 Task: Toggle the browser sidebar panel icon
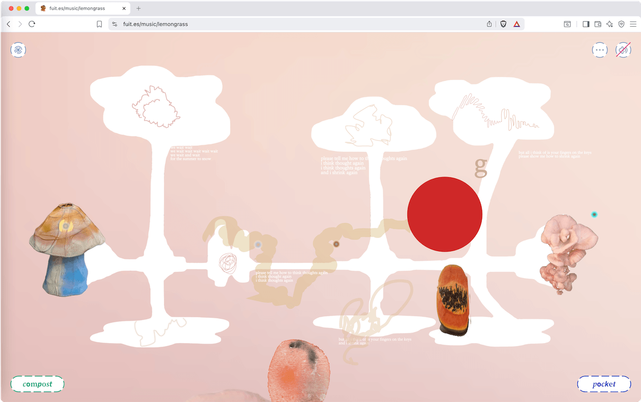coord(586,24)
